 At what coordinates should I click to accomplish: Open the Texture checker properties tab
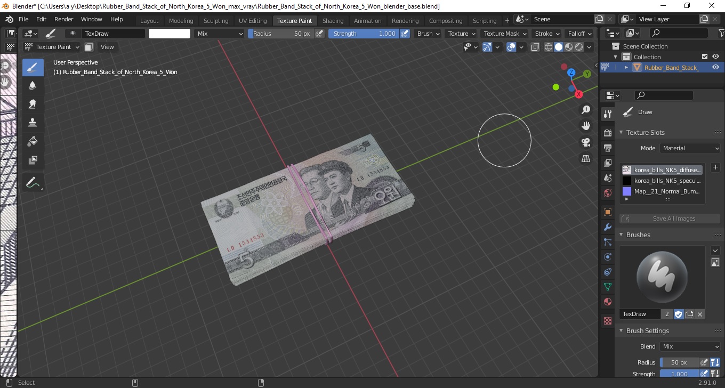point(607,321)
